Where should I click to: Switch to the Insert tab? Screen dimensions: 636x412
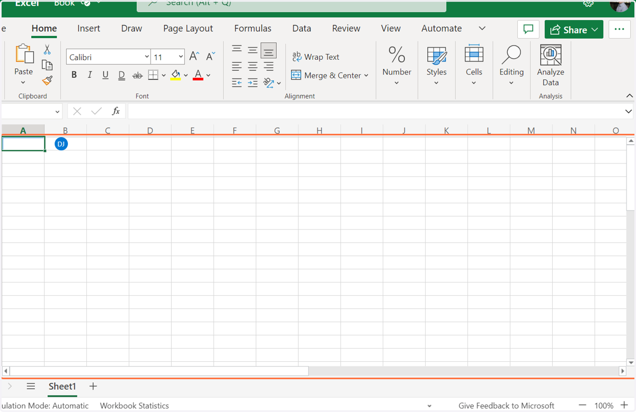89,29
